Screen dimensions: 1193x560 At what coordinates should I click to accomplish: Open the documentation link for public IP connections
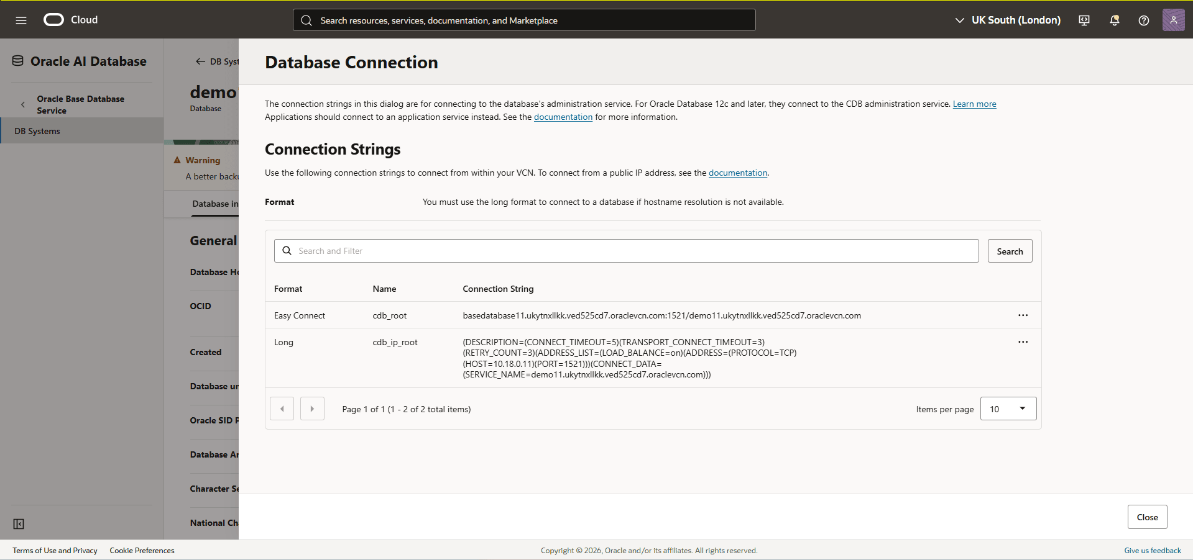[738, 173]
